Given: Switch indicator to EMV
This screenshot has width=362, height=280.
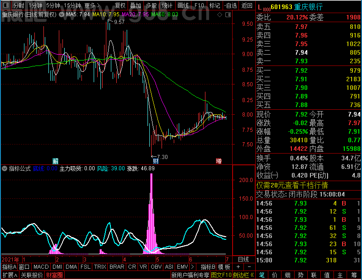Looking at the screenshot, I should click(x=182, y=267).
